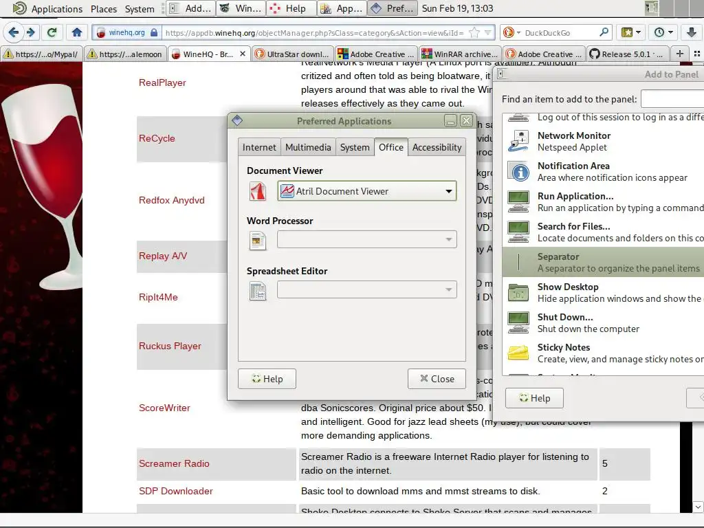Click Close in Preferred Applications dialog

coord(437,379)
